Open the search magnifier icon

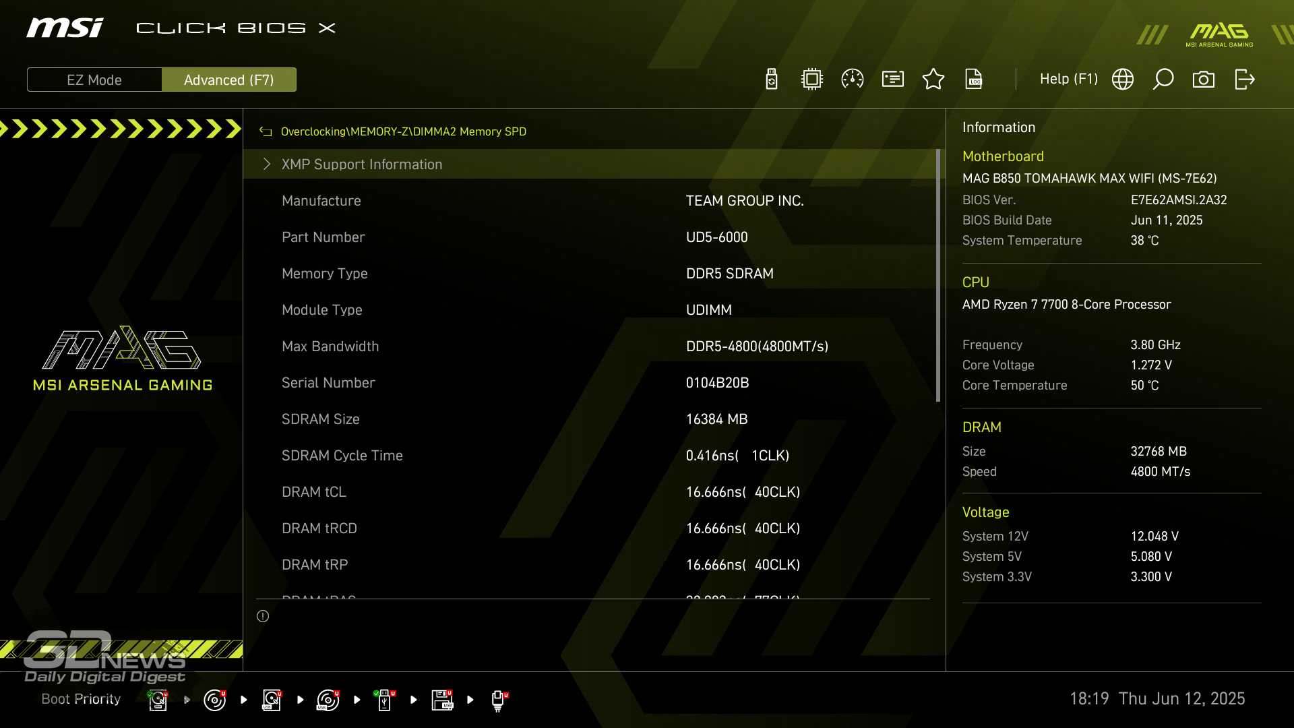pyautogui.click(x=1163, y=80)
